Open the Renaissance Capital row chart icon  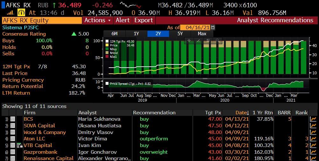(313, 158)
